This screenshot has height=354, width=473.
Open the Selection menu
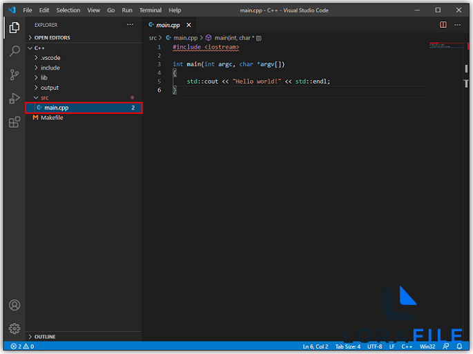(68, 10)
